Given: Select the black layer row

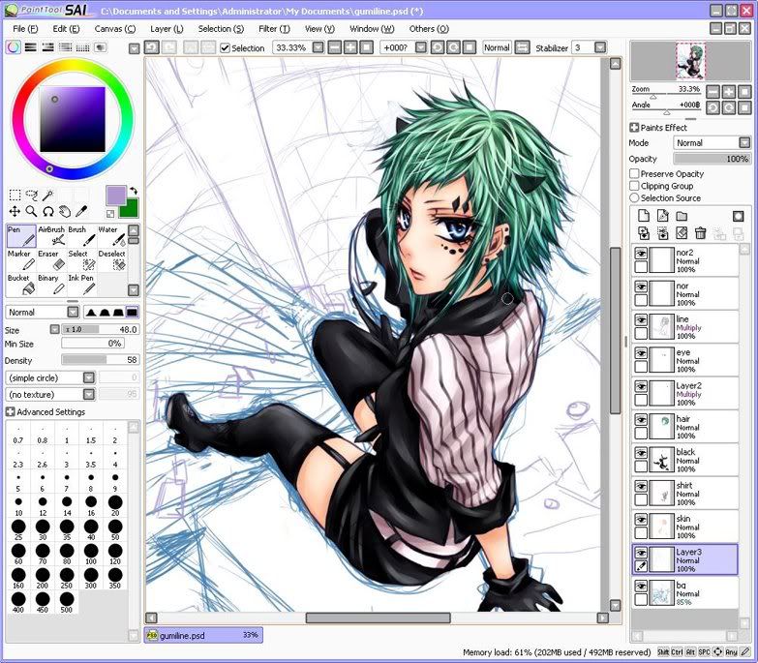Looking at the screenshot, I should (685, 460).
